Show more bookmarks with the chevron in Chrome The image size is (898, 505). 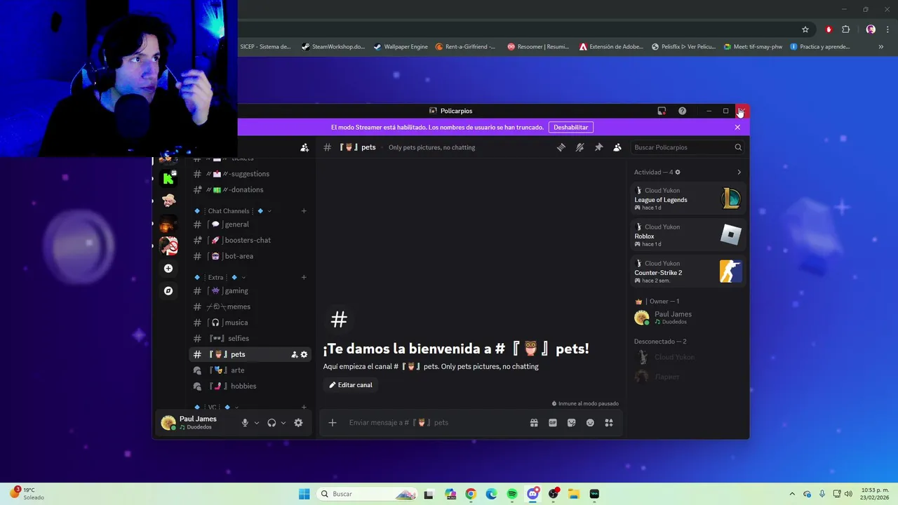(x=880, y=47)
